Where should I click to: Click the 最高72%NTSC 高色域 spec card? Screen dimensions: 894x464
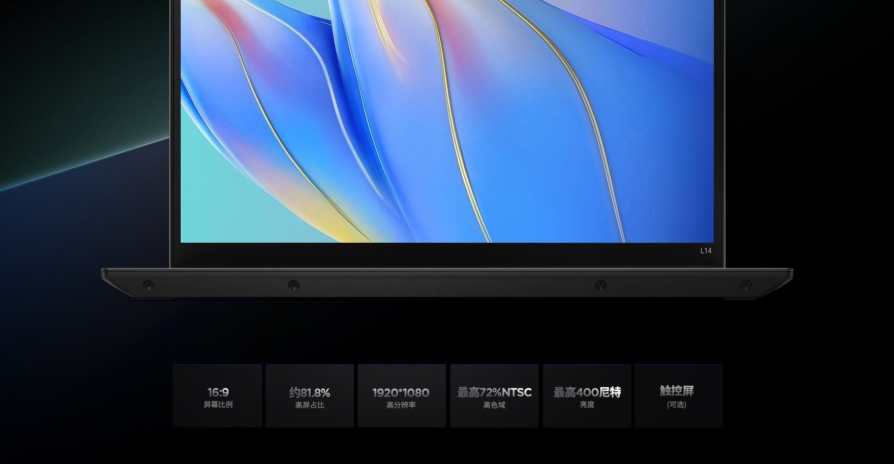494,396
